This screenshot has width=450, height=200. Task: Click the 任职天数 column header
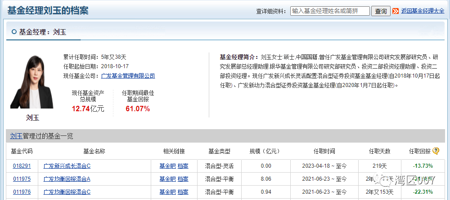379,151
